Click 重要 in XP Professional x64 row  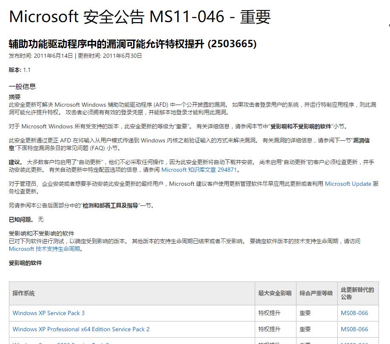coord(305,329)
